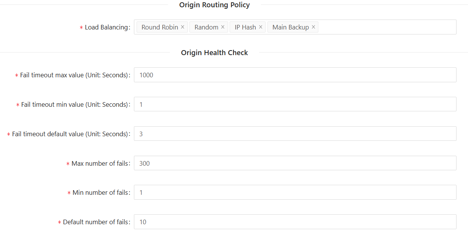Select the Max number of fails input

pos(295,163)
